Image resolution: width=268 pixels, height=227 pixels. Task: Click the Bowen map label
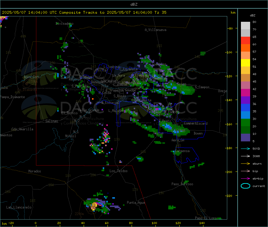pos(198,133)
